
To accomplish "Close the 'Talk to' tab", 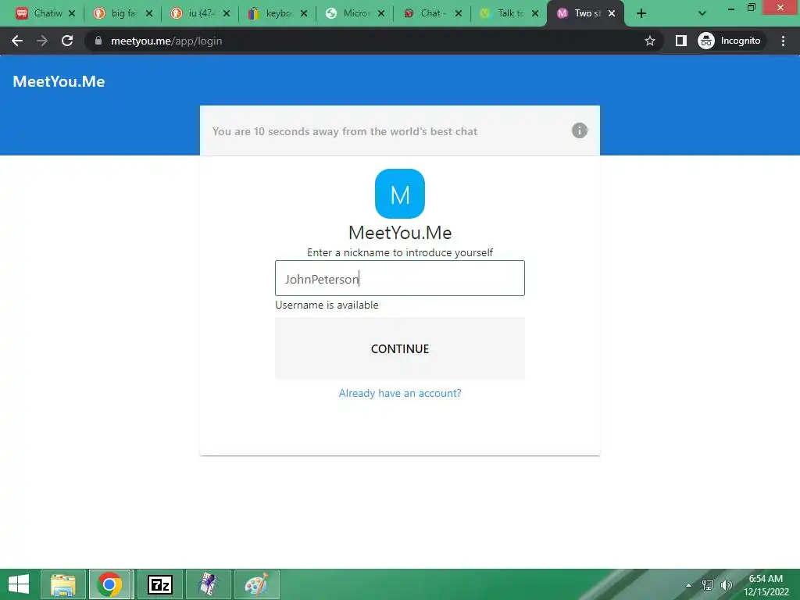I will [535, 13].
